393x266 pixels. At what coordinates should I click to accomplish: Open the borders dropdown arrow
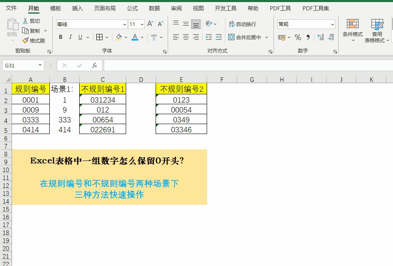(x=107, y=37)
